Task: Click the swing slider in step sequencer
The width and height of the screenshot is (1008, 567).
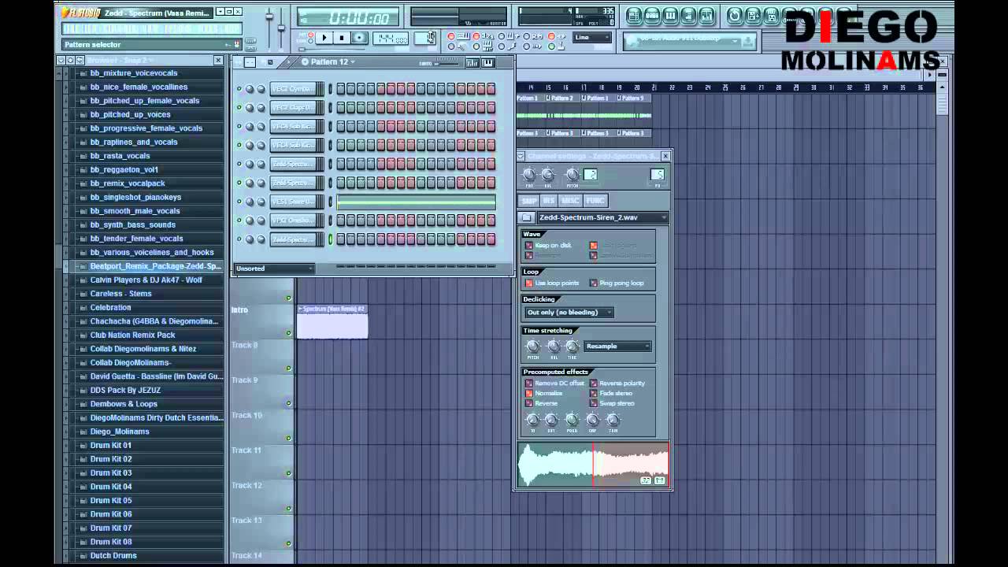Action: pyautogui.click(x=447, y=62)
